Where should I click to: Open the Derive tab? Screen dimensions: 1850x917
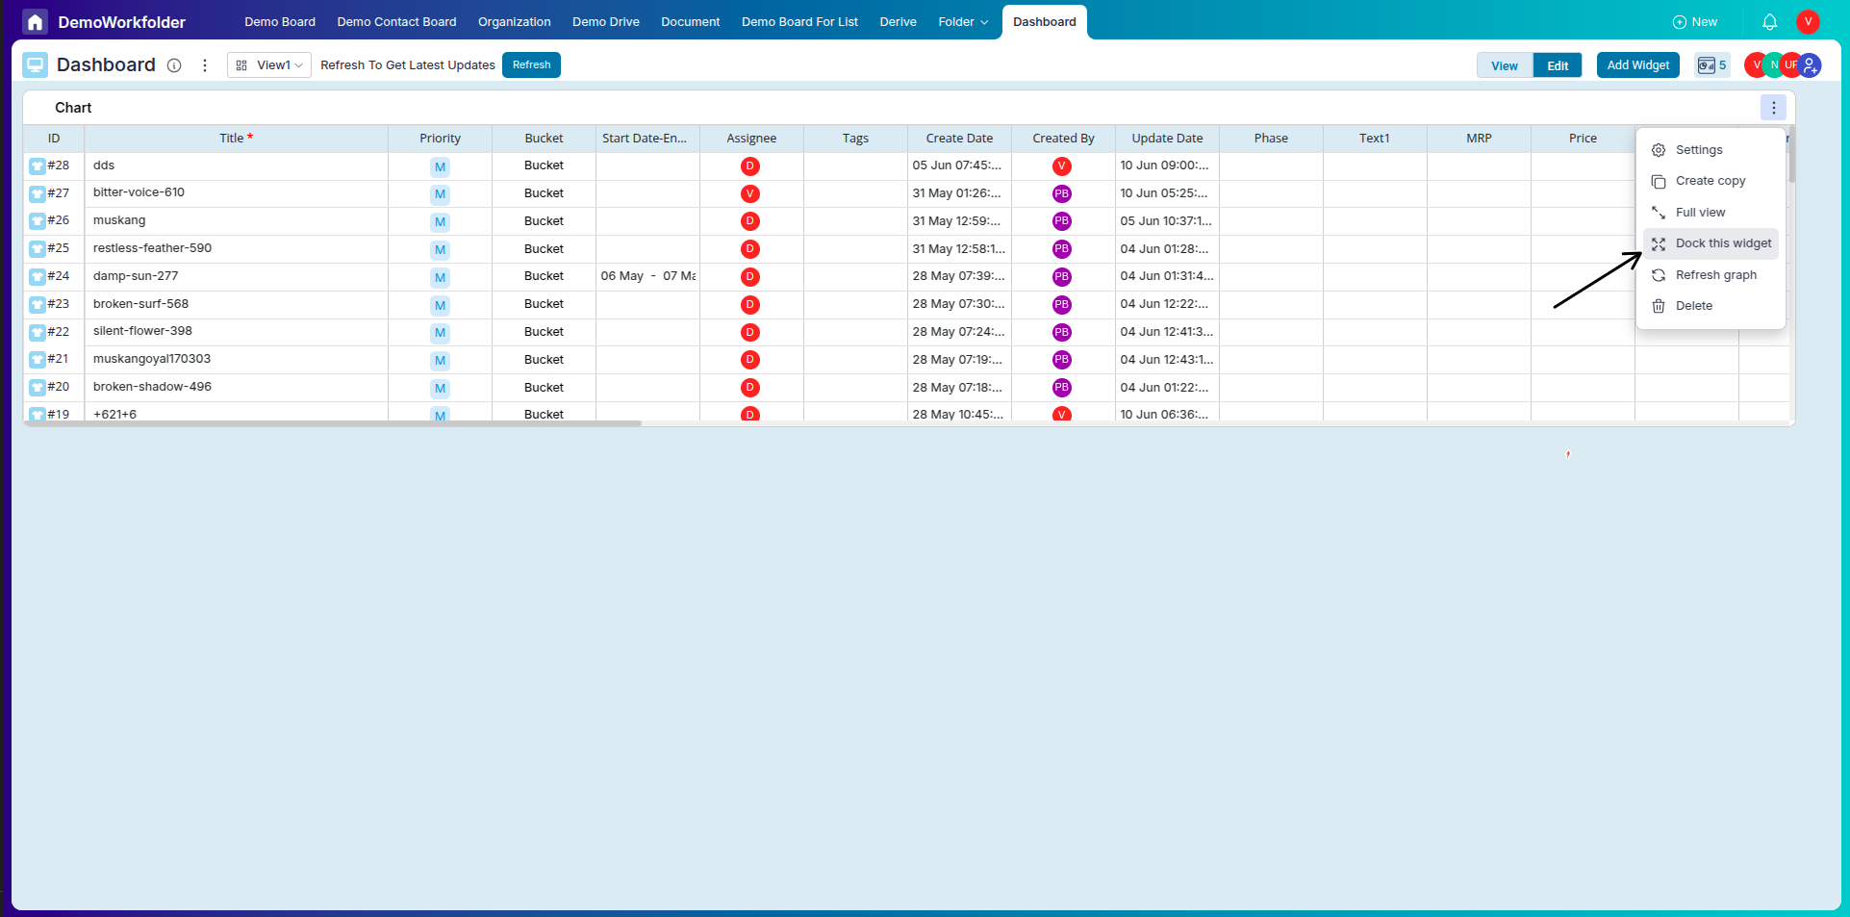point(898,21)
